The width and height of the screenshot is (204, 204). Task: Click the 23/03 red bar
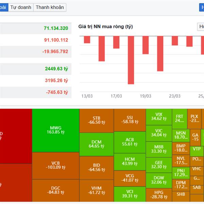click(x=175, y=41)
